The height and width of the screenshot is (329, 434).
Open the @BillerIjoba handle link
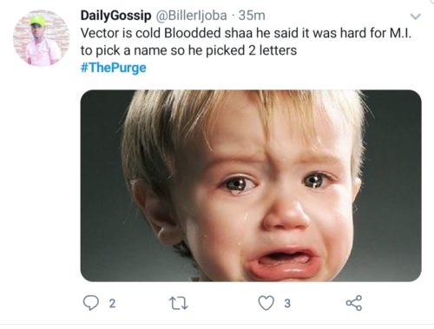click(x=192, y=16)
